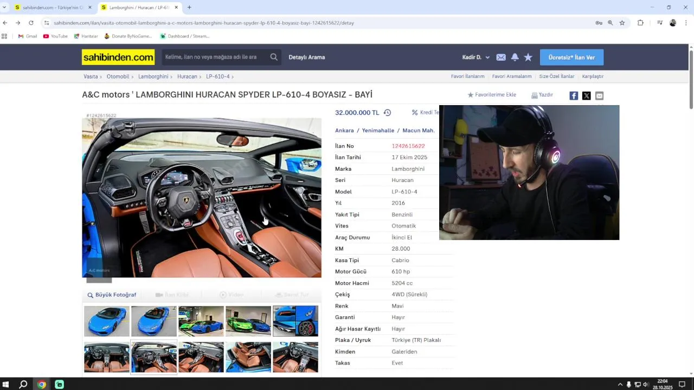Open Windows taskbar search
This screenshot has height=390, width=694.
click(23, 385)
